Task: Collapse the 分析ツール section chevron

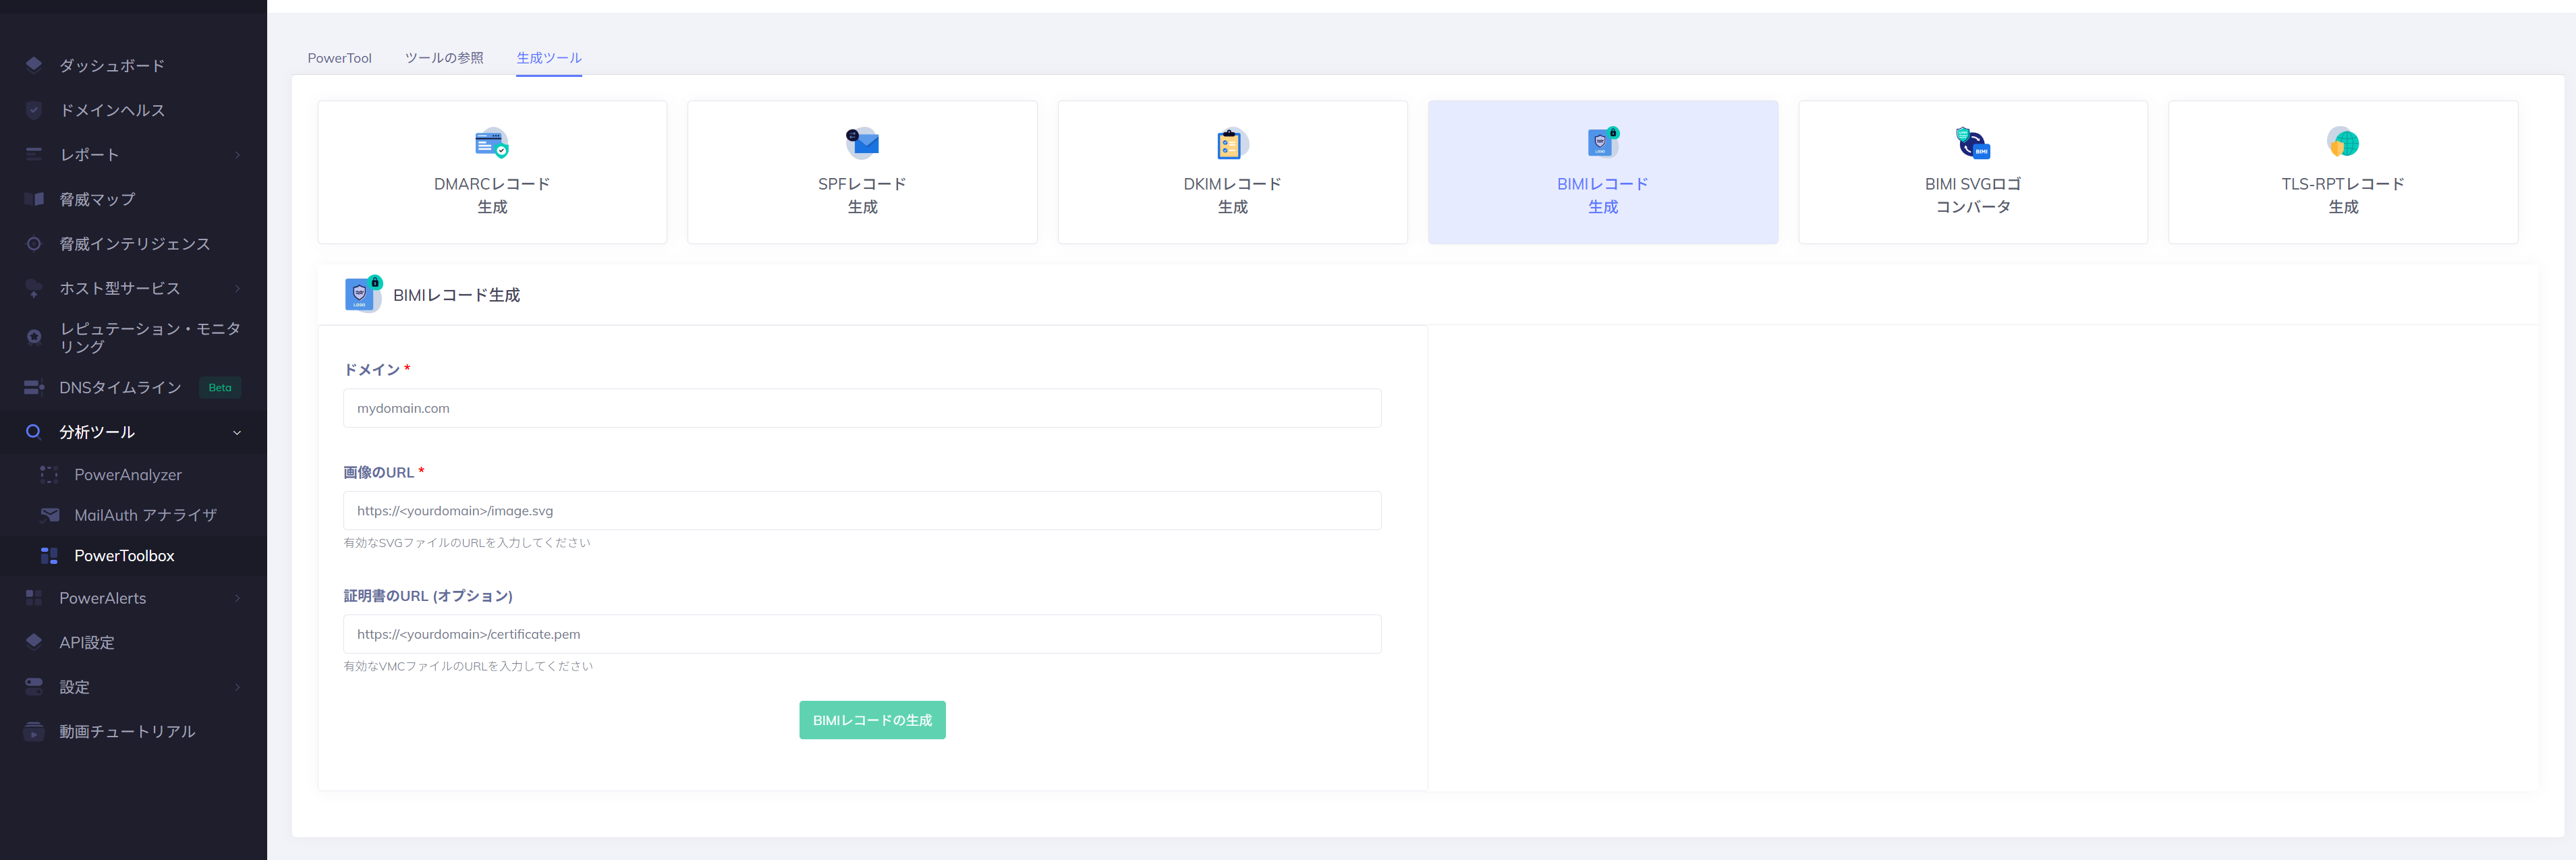Action: pyautogui.click(x=237, y=433)
